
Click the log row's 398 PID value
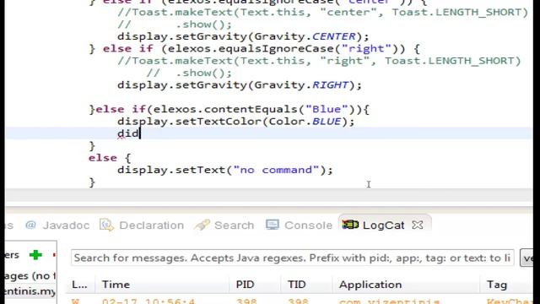tap(246, 301)
